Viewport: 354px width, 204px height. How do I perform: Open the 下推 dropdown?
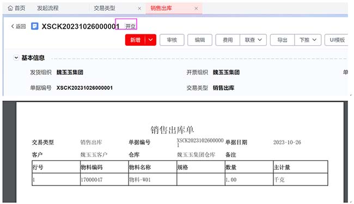pyautogui.click(x=308, y=40)
